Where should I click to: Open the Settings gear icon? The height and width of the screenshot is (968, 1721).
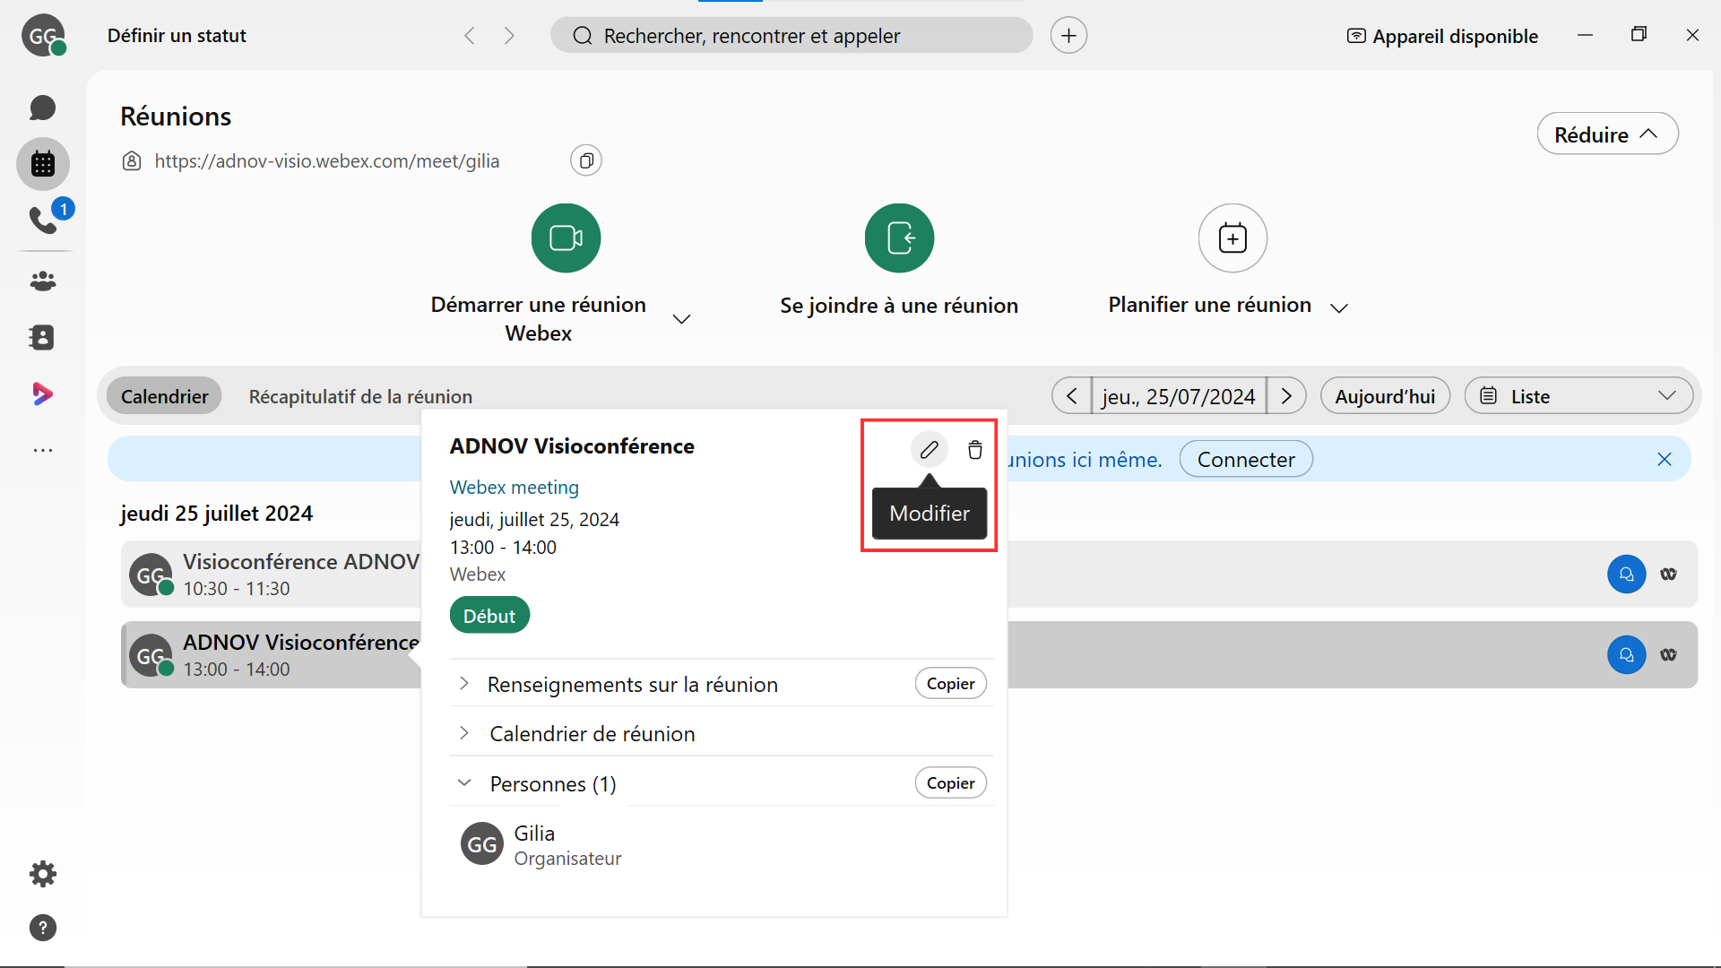tap(42, 874)
